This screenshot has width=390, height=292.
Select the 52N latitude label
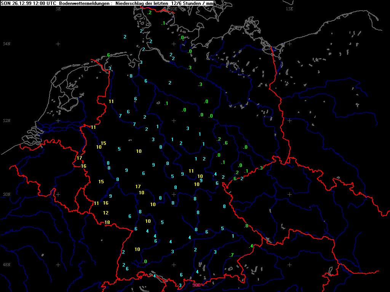6,121
